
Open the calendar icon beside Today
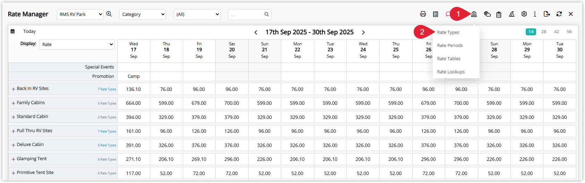click(x=12, y=31)
